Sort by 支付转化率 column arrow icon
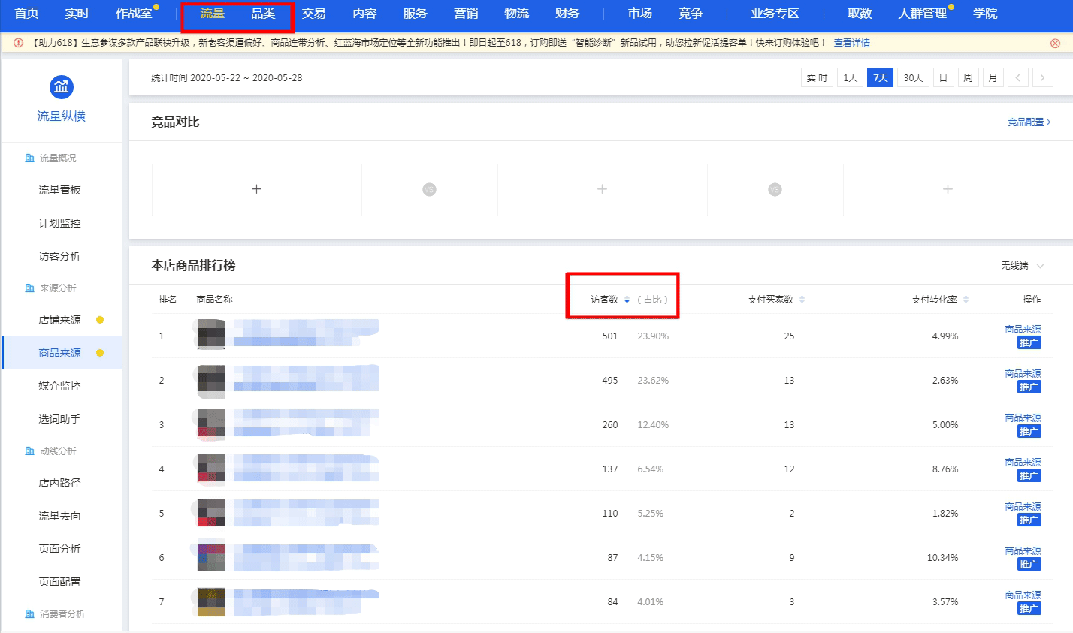The image size is (1073, 633). point(966,300)
